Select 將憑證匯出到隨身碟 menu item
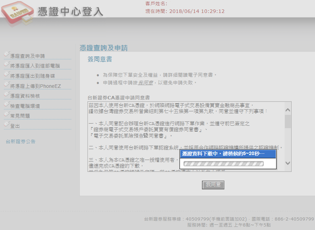The image size is (315, 230). click(x=33, y=76)
